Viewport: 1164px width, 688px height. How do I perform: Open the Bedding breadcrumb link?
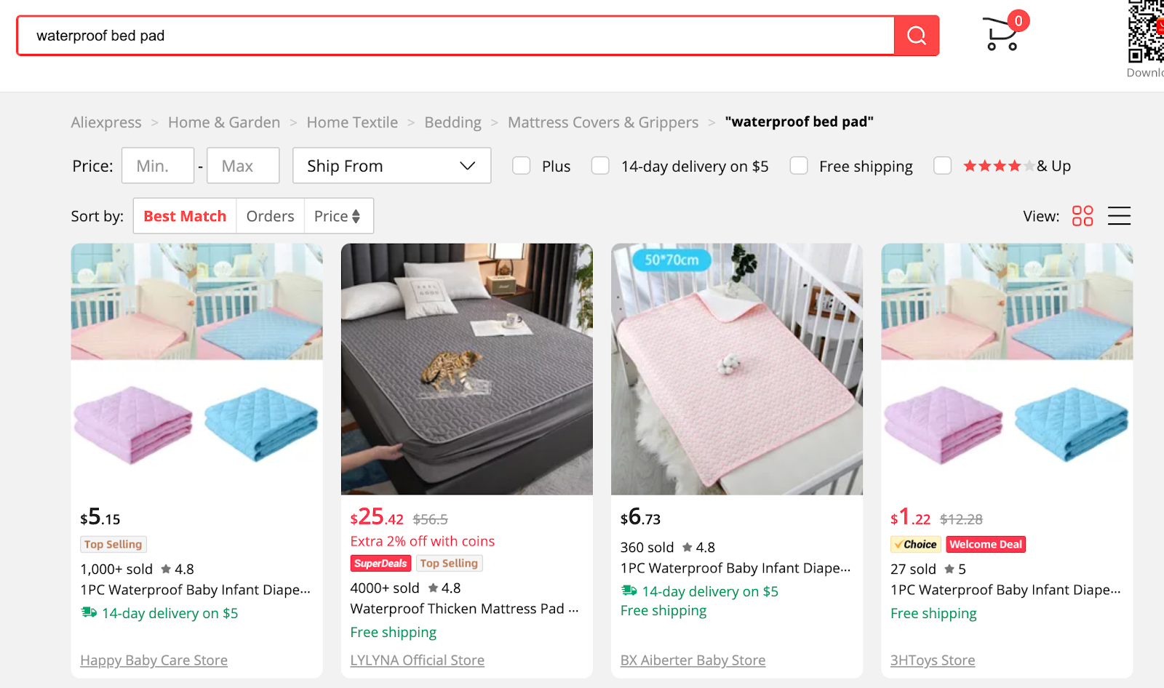(453, 122)
